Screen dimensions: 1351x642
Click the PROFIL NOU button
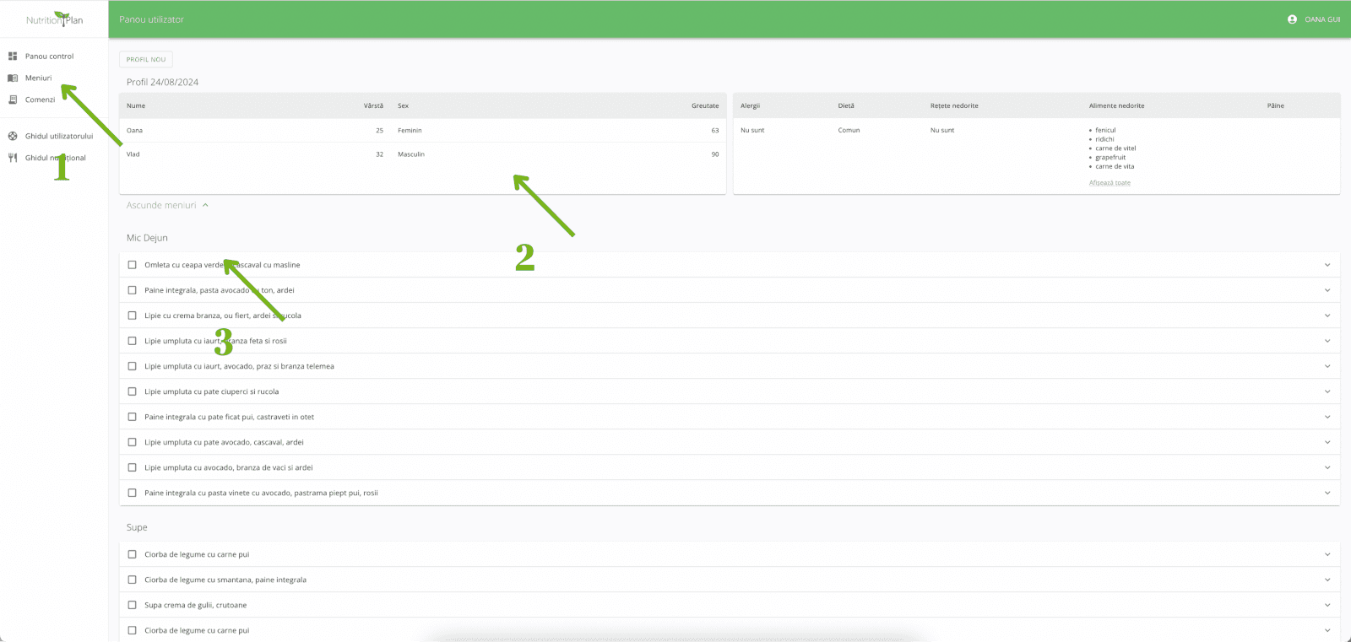tap(146, 59)
